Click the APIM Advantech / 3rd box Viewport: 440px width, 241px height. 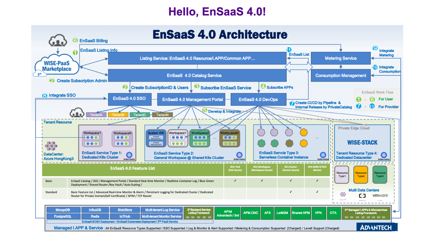228,213
